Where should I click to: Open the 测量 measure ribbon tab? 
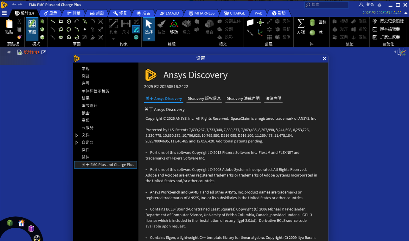click(x=73, y=13)
